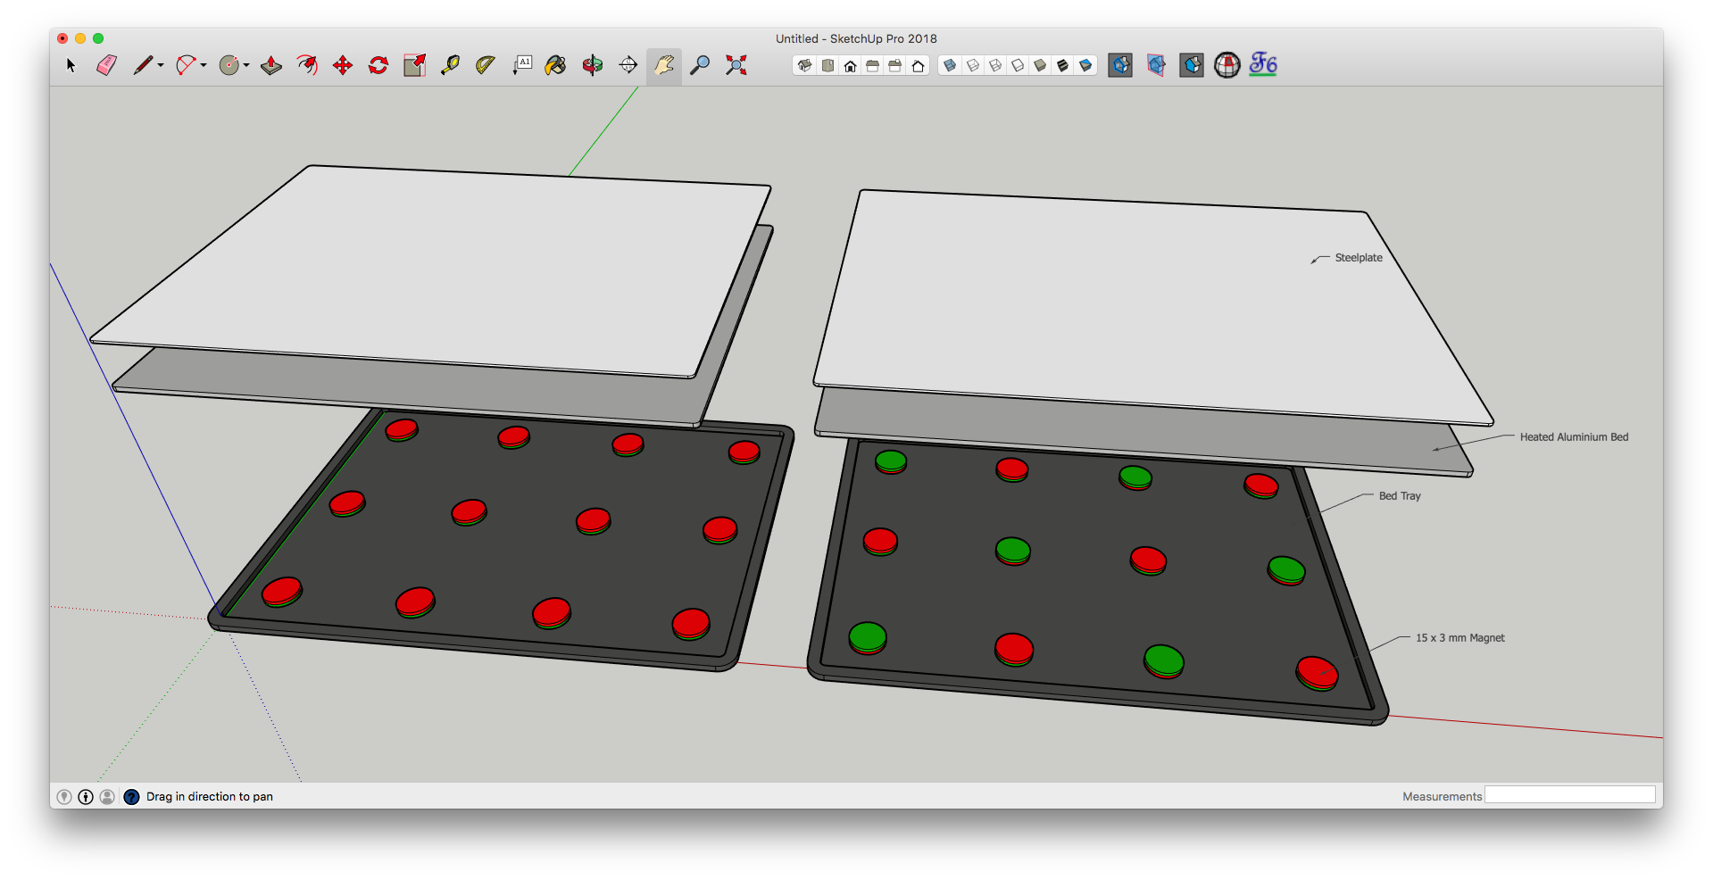The width and height of the screenshot is (1713, 880).
Task: Activate the Orbit tool
Action: click(593, 65)
